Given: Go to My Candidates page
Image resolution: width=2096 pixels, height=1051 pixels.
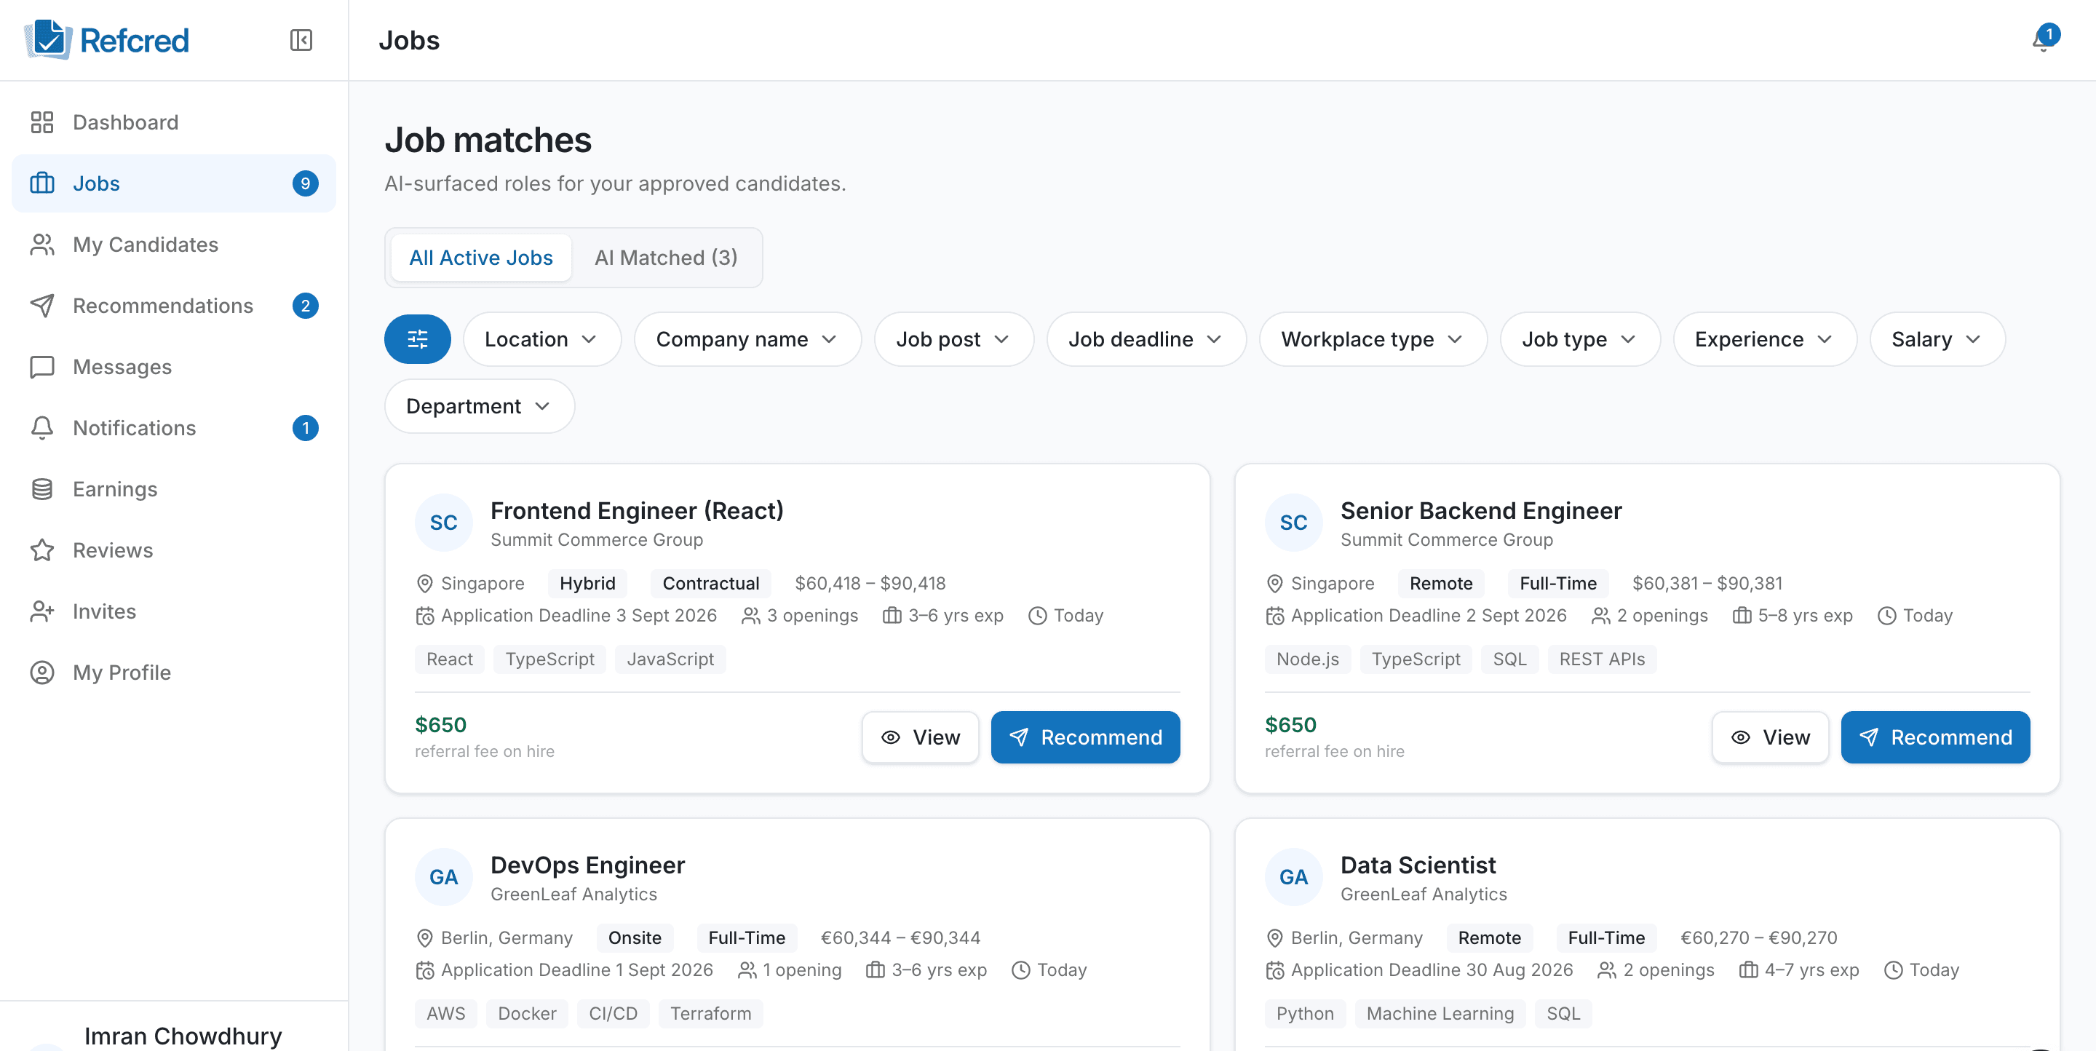Looking at the screenshot, I should pos(173,244).
